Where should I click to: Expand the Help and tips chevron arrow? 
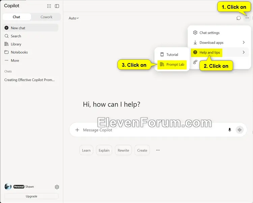pos(244,52)
